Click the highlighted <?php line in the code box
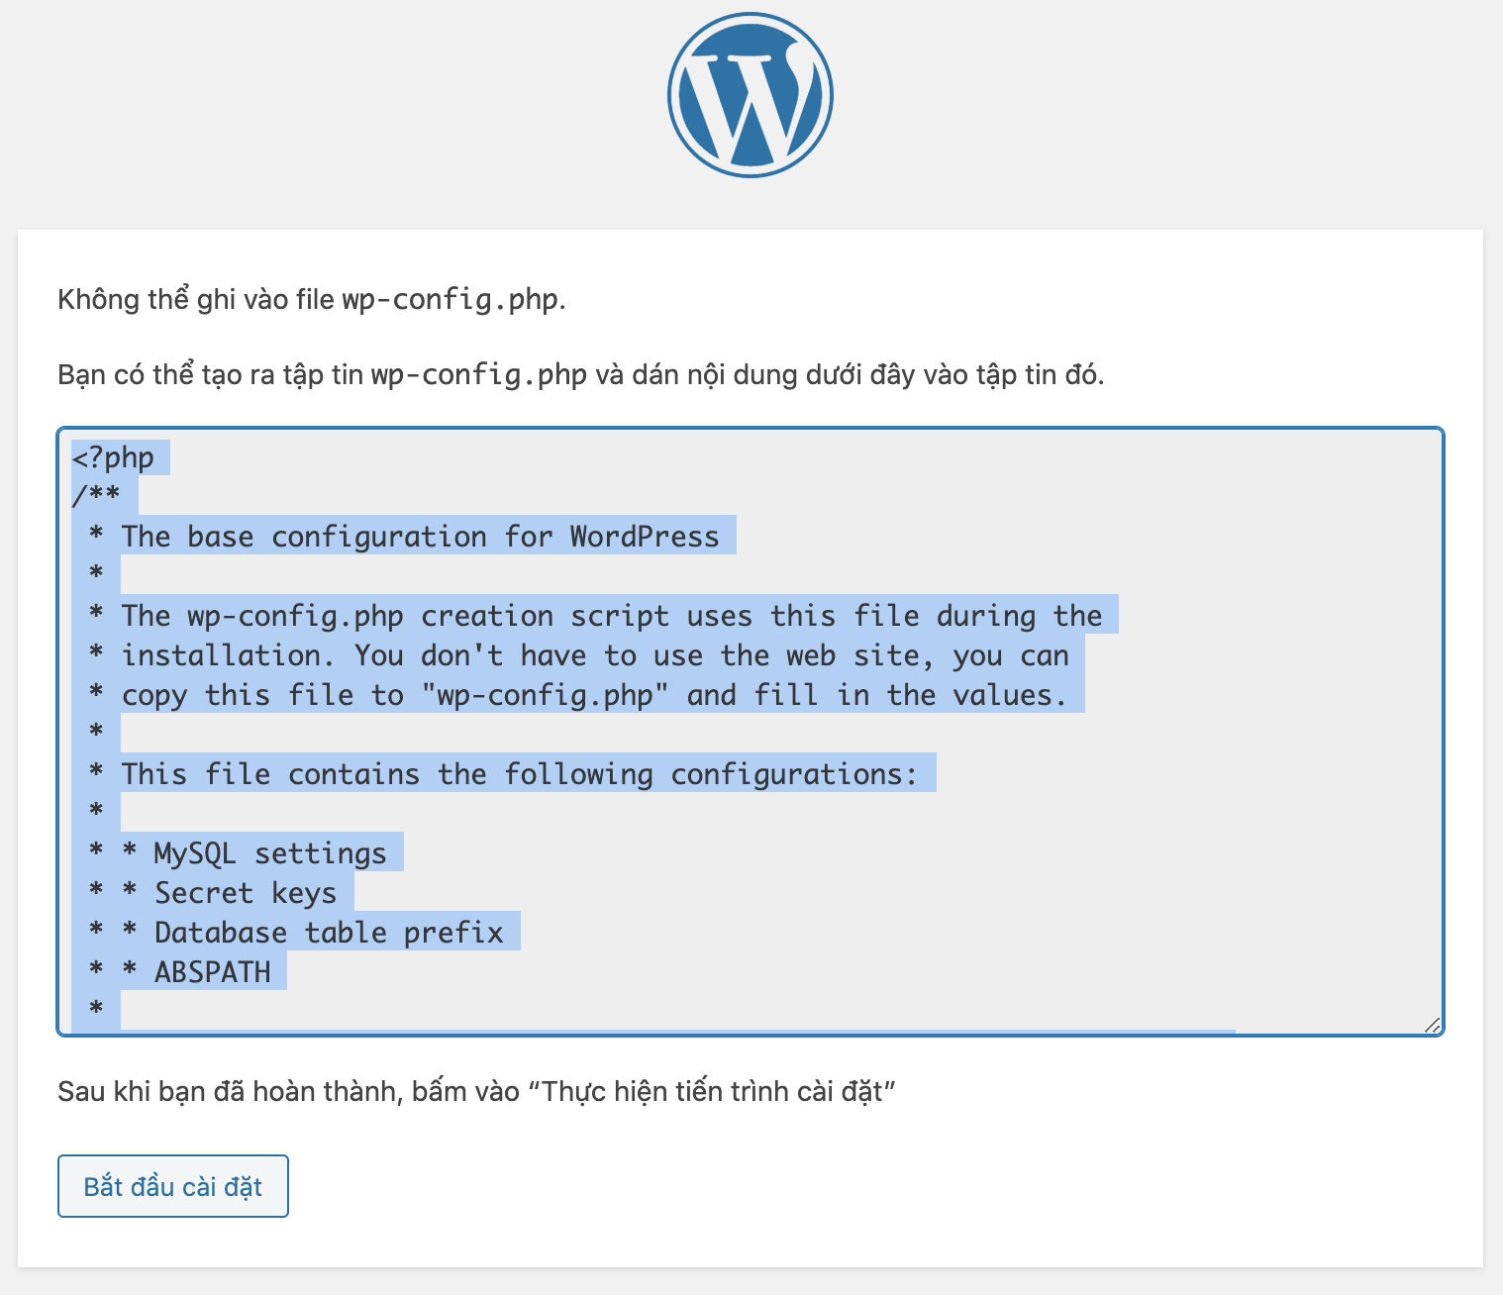Screen dimensions: 1503x1295 pos(114,457)
